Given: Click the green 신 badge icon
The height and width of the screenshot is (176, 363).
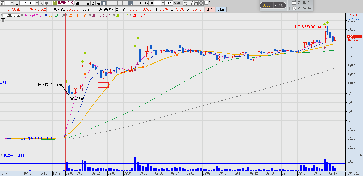Looking at the screenshot, I should (x=55, y=3).
